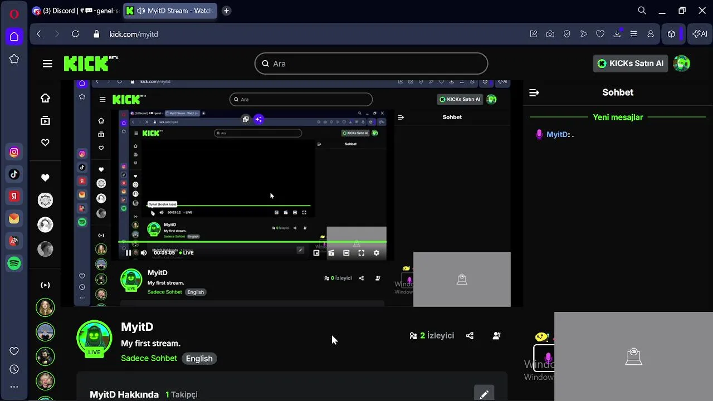Open the first recommended channel avatar in Kick sidebar
Image resolution: width=713 pixels, height=401 pixels.
45,307
